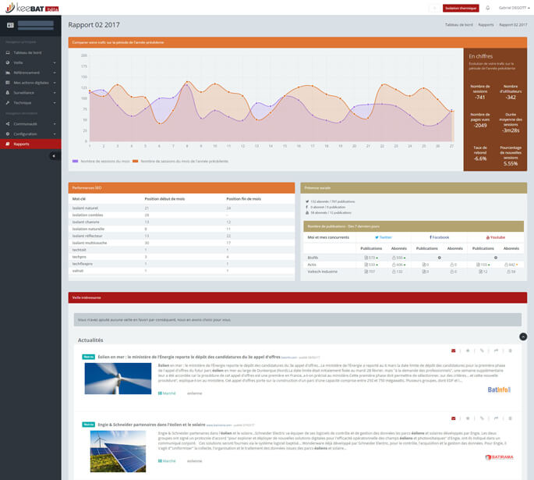Click the scroll-to-top round button near Actualités
This screenshot has width=534, height=480.
click(x=523, y=337)
